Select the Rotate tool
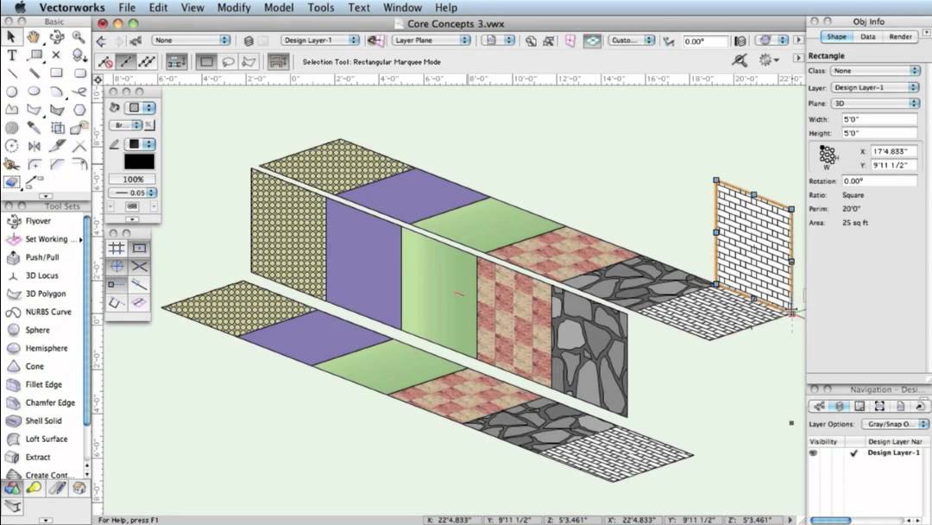This screenshot has width=932, height=525. [x=11, y=146]
